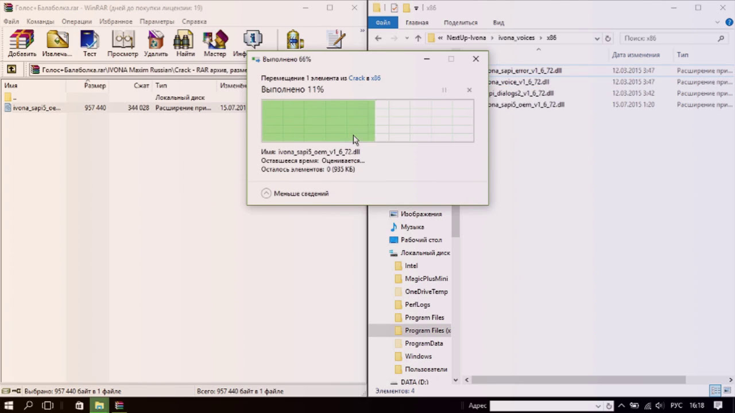735x413 pixels.
Task: Run the Тест (Test) tool in WinRAR
Action: pos(90,44)
